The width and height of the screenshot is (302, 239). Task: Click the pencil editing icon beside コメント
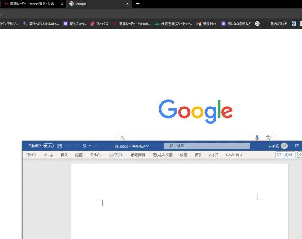point(300,155)
